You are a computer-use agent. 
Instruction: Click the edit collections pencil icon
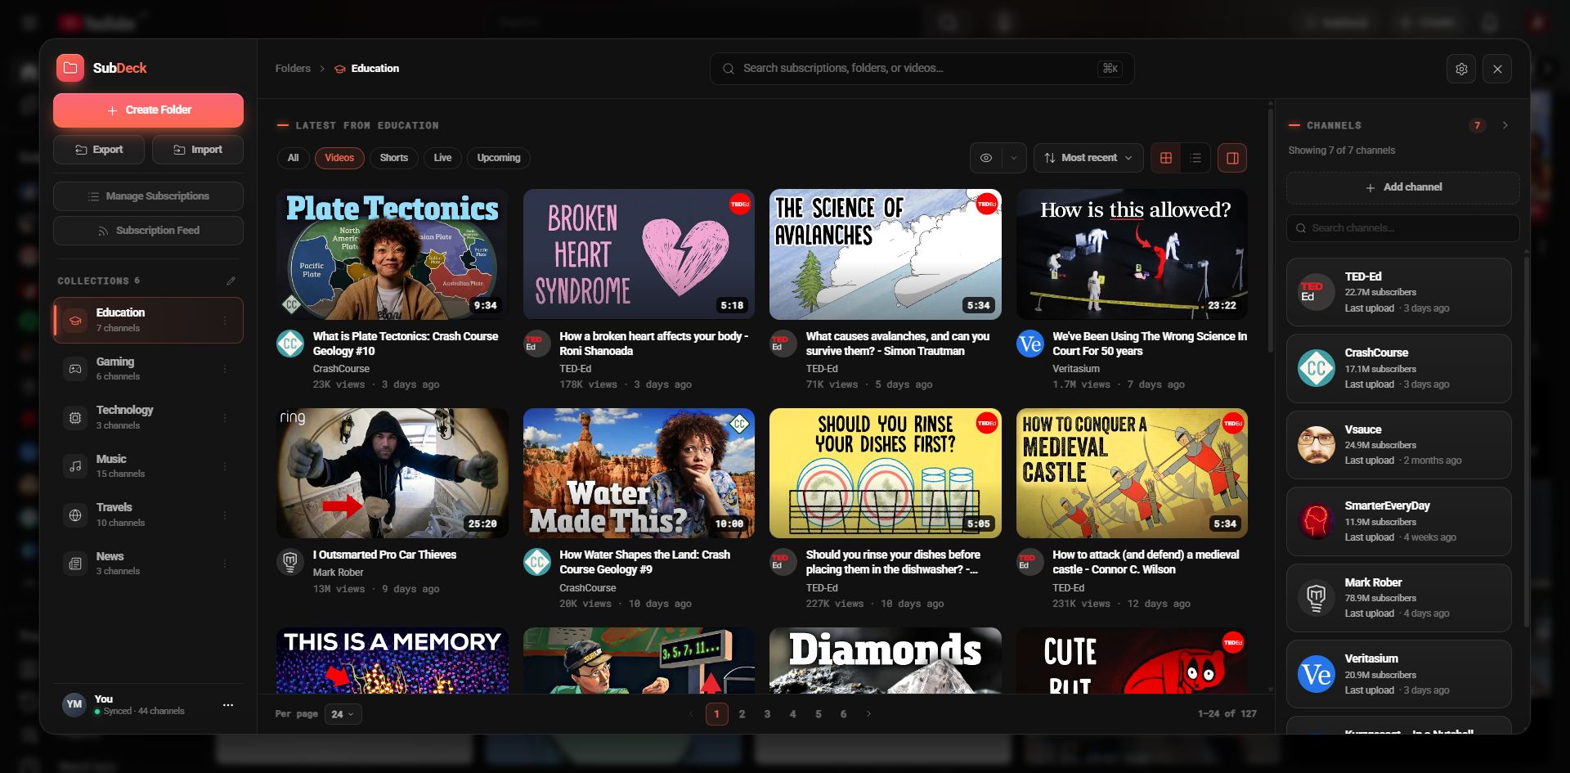coord(231,281)
